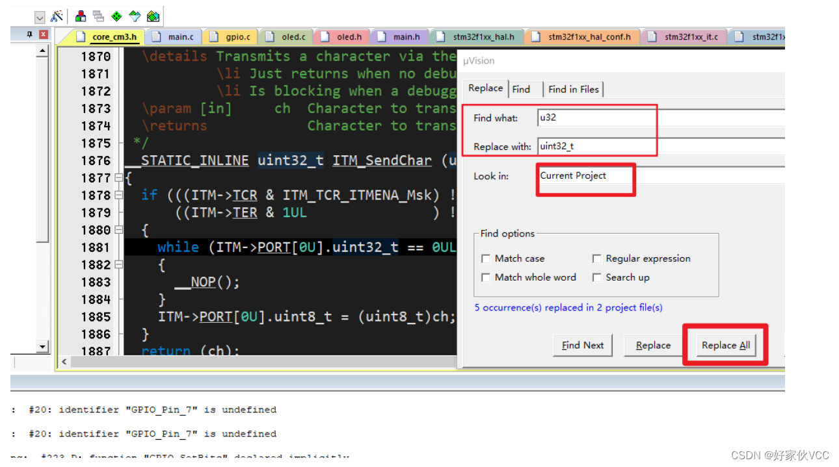
Task: Select the Find in Files tab
Action: pos(573,89)
